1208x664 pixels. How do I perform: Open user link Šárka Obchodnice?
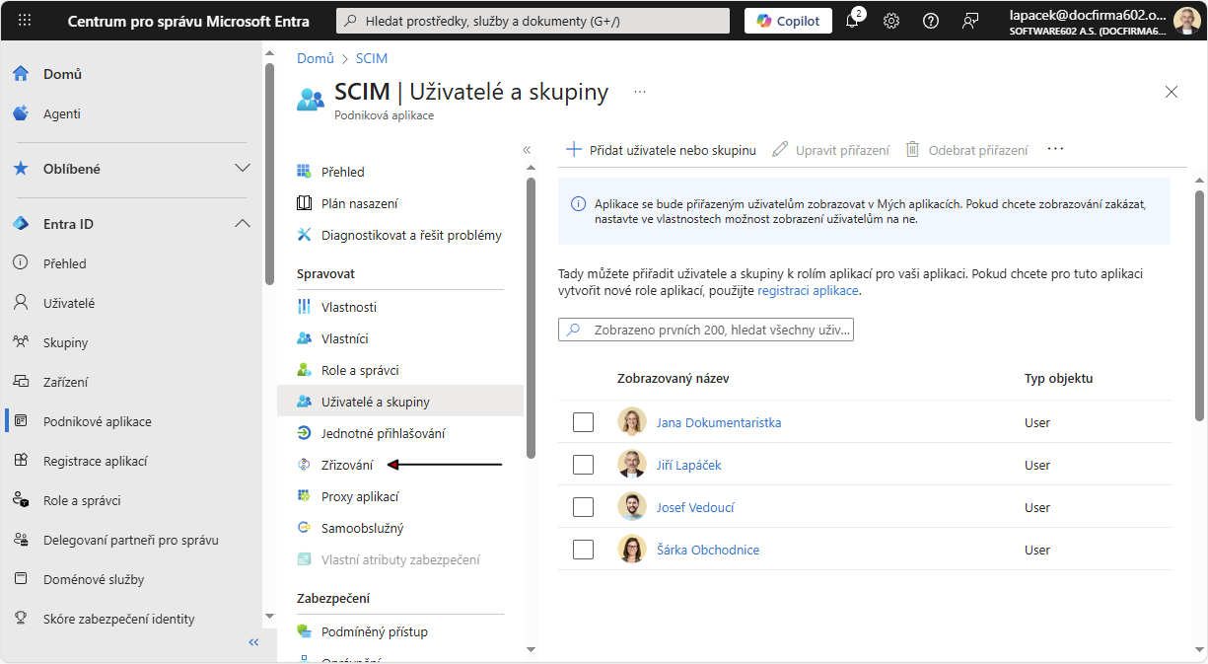pyautogui.click(x=708, y=550)
